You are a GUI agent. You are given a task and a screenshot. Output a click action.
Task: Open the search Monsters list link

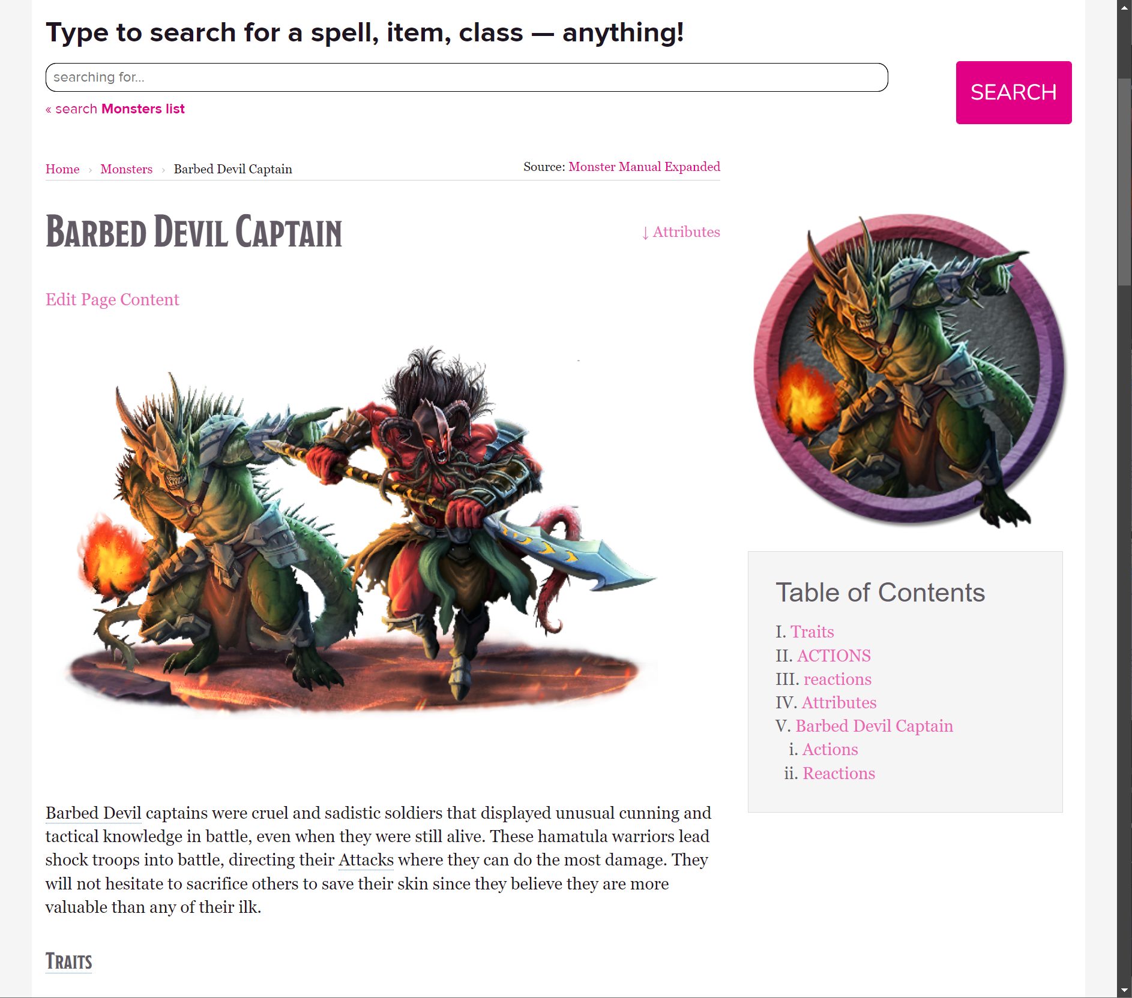(x=115, y=109)
